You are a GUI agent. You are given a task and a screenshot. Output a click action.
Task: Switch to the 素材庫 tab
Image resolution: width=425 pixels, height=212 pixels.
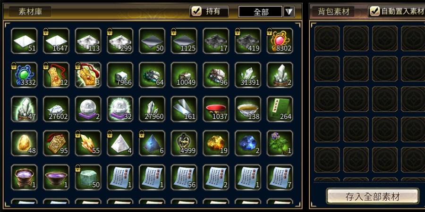click(30, 11)
